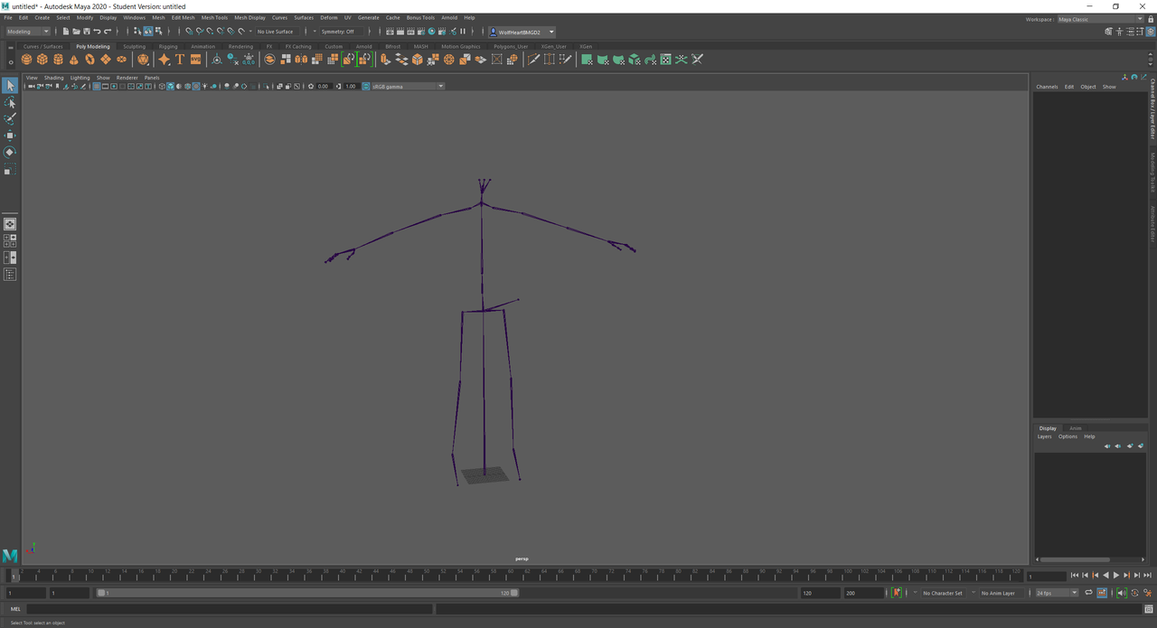
Task: Open the sRGB gamma dropdown
Action: click(x=408, y=87)
